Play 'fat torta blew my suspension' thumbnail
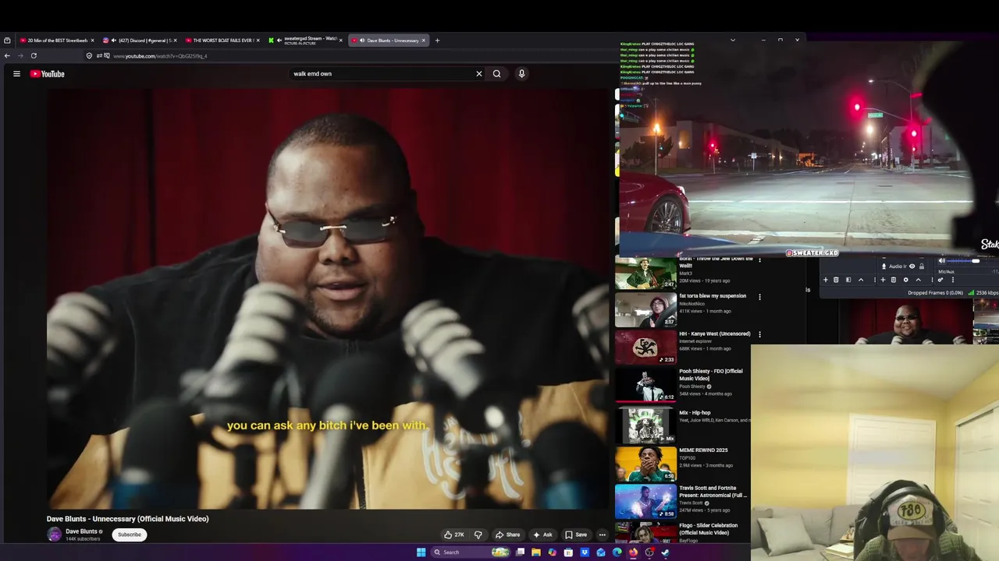 click(x=645, y=309)
